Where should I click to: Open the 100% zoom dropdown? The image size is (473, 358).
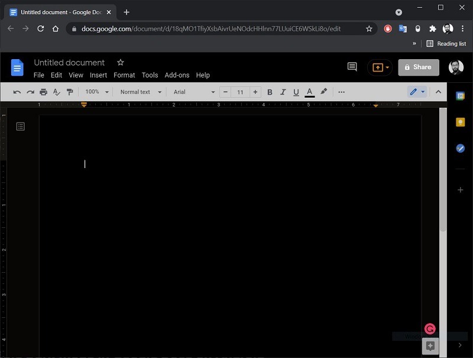click(96, 92)
